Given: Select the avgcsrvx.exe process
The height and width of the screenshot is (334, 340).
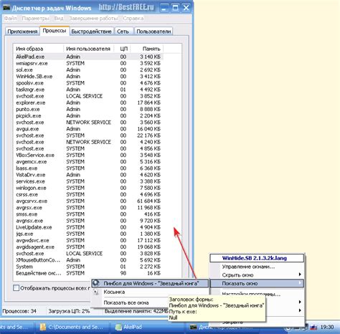Looking at the screenshot, I should coord(88,201).
